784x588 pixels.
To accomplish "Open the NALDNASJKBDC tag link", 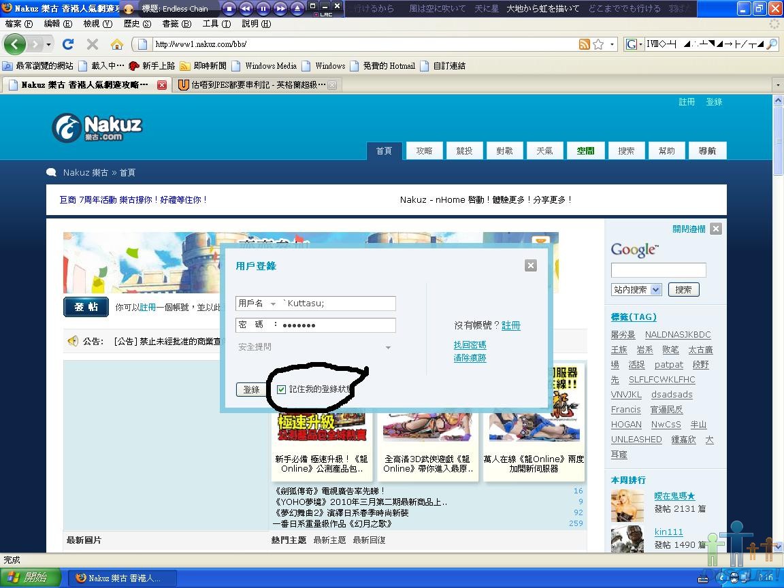I will [678, 335].
